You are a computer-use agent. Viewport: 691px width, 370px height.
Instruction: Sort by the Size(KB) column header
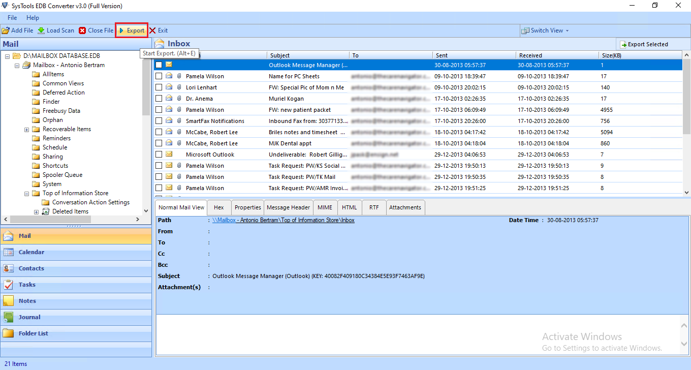pos(640,55)
